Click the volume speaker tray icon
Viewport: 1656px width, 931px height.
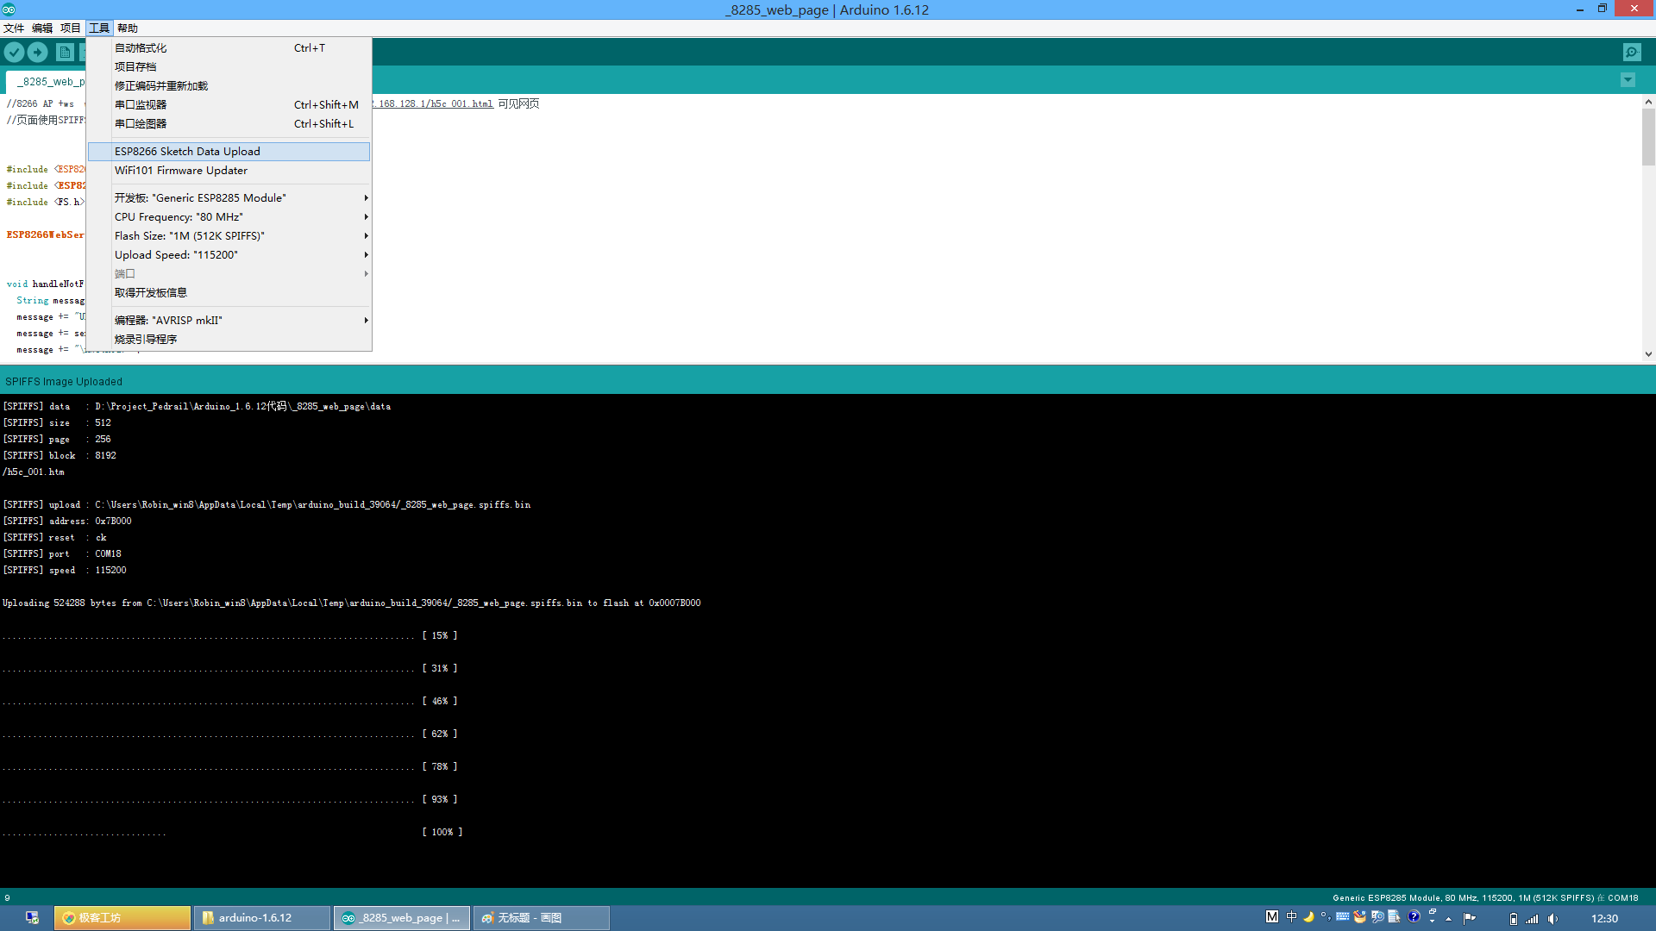coord(1552,919)
